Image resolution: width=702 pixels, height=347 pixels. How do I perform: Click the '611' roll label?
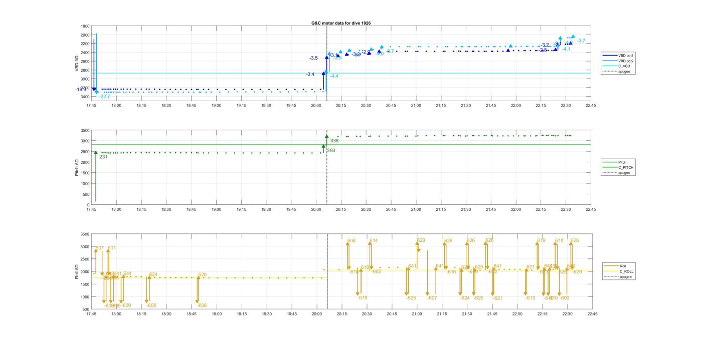pos(112,247)
